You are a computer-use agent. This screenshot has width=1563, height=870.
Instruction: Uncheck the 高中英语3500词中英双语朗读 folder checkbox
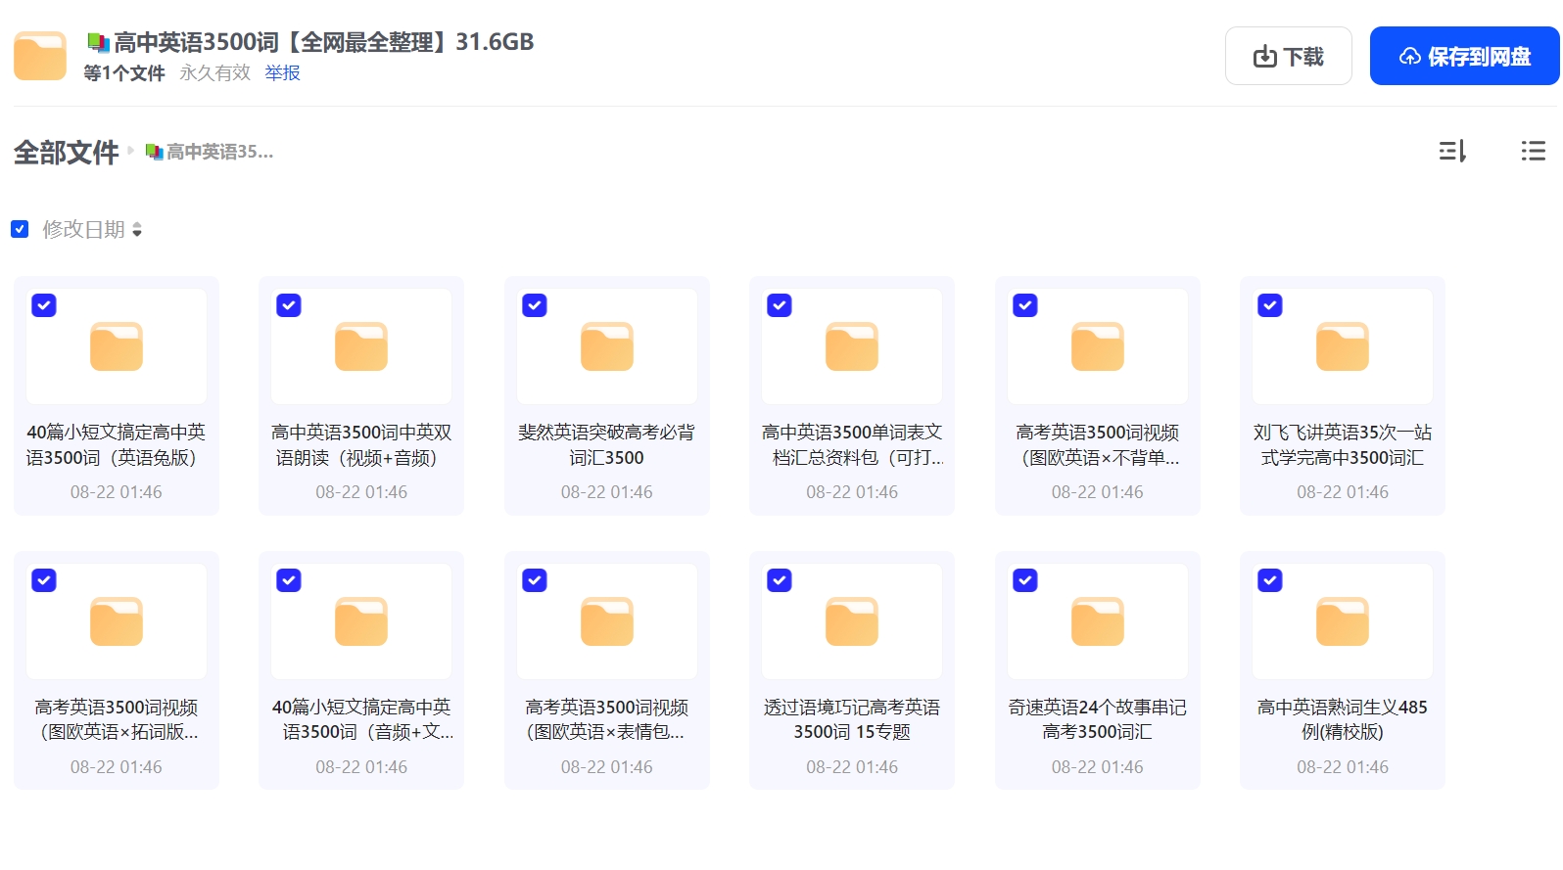click(289, 305)
